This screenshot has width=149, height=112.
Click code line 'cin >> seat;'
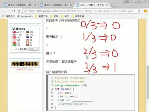tap(68, 96)
